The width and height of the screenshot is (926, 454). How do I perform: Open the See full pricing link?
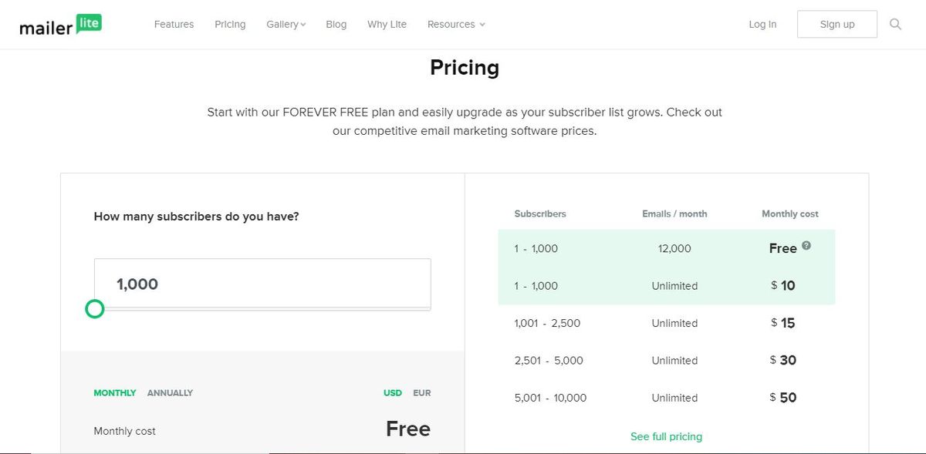point(666,436)
